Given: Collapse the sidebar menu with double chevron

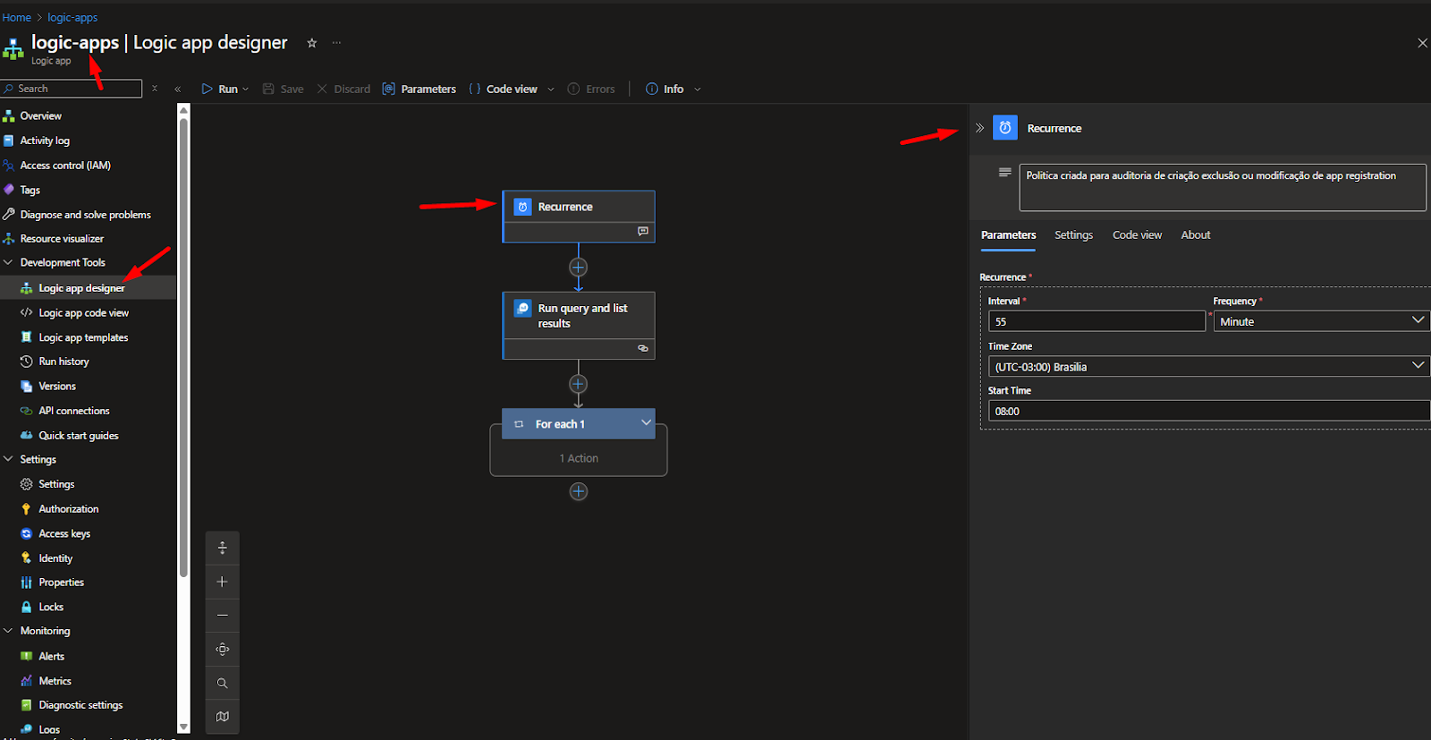Looking at the screenshot, I should [x=178, y=89].
